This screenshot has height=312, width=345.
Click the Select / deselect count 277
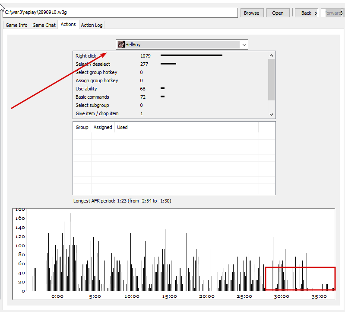(x=144, y=64)
